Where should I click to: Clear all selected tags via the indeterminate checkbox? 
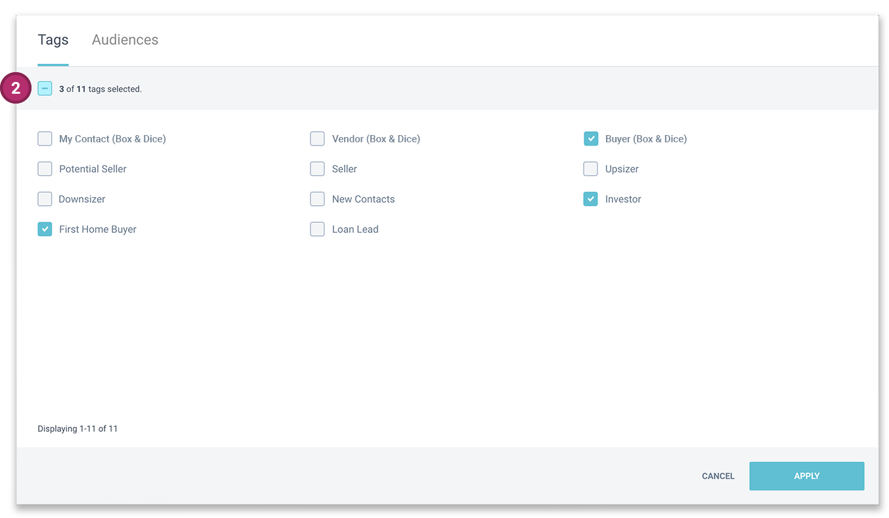pos(45,88)
